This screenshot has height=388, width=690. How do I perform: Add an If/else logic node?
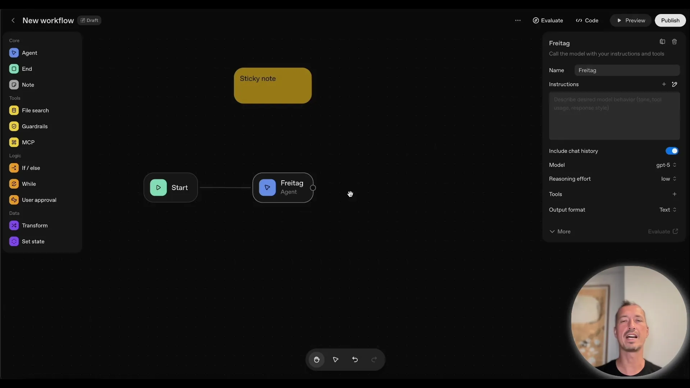click(x=30, y=168)
